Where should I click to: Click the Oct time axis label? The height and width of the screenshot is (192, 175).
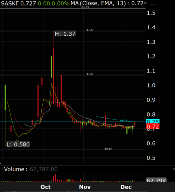(x=45, y=187)
